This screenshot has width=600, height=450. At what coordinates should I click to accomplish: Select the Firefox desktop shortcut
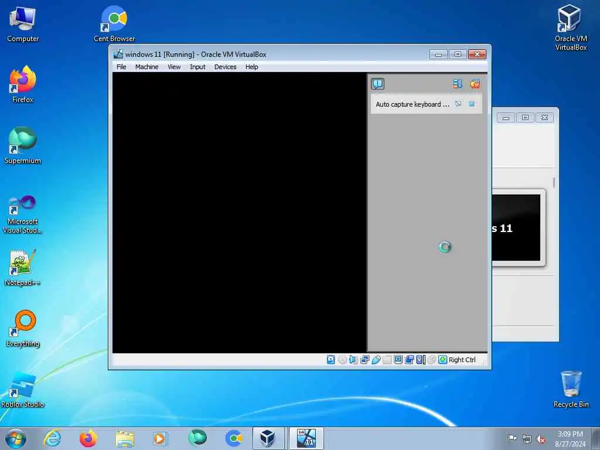coord(23,84)
